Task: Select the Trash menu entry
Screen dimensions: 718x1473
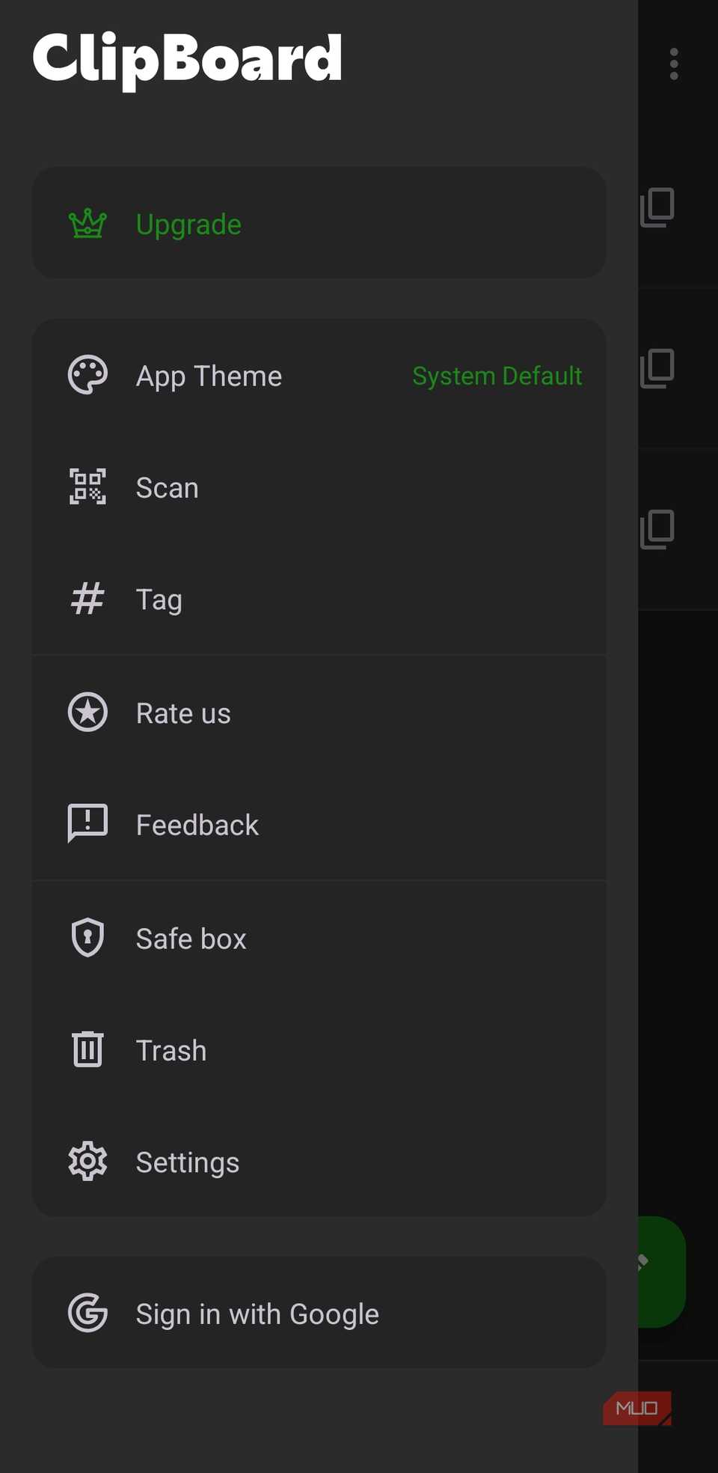Action: [x=171, y=1049]
